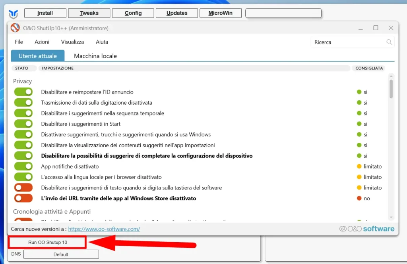Click the 'DNS' label in WinUtil
Screen dimensions: 407x264
pos(16,254)
